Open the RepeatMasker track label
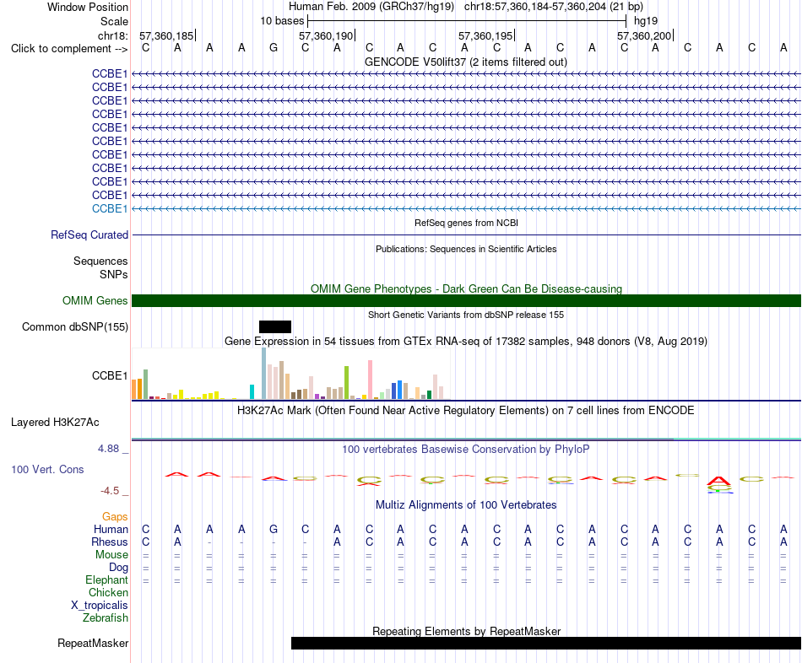Viewport: 802px width, 663px height. [x=93, y=643]
